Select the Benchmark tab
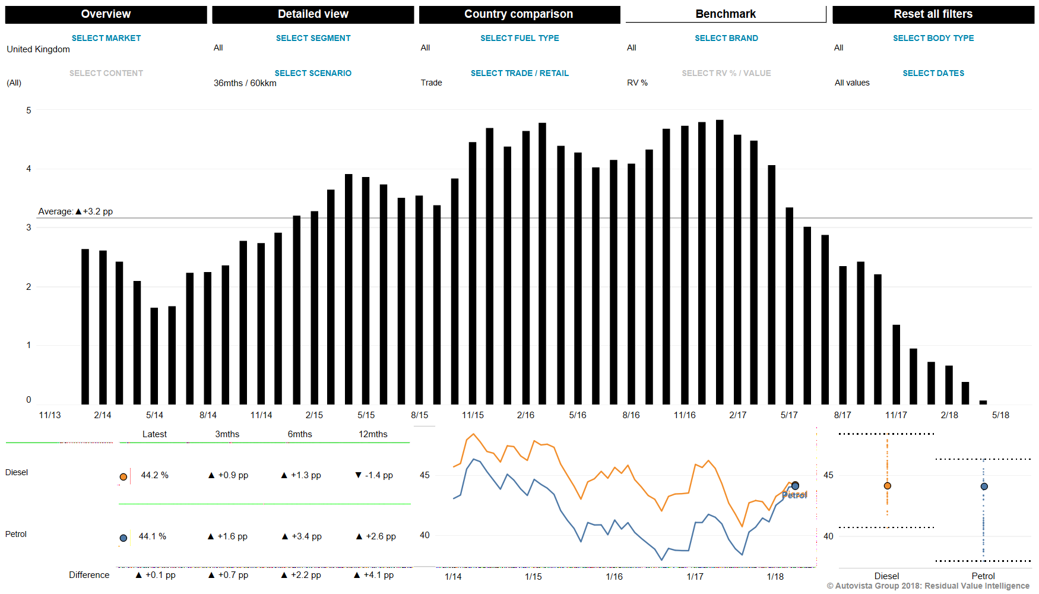 coord(726,14)
